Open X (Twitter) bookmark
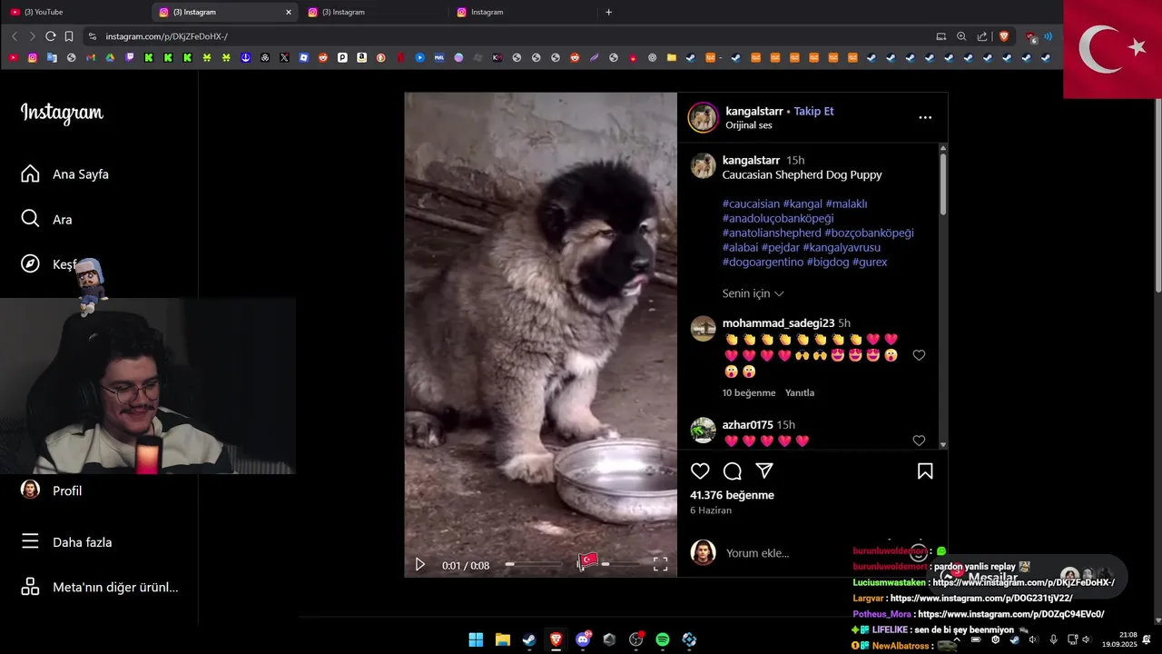Image resolution: width=1162 pixels, height=654 pixels. coord(284,57)
